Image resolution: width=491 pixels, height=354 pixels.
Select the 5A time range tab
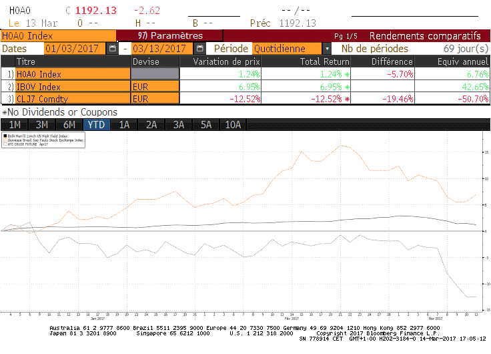pyautogui.click(x=205, y=125)
